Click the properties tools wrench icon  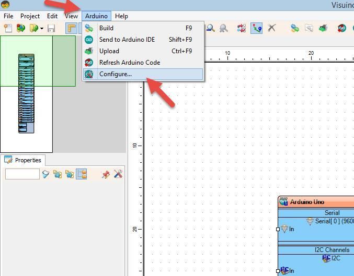point(118,174)
